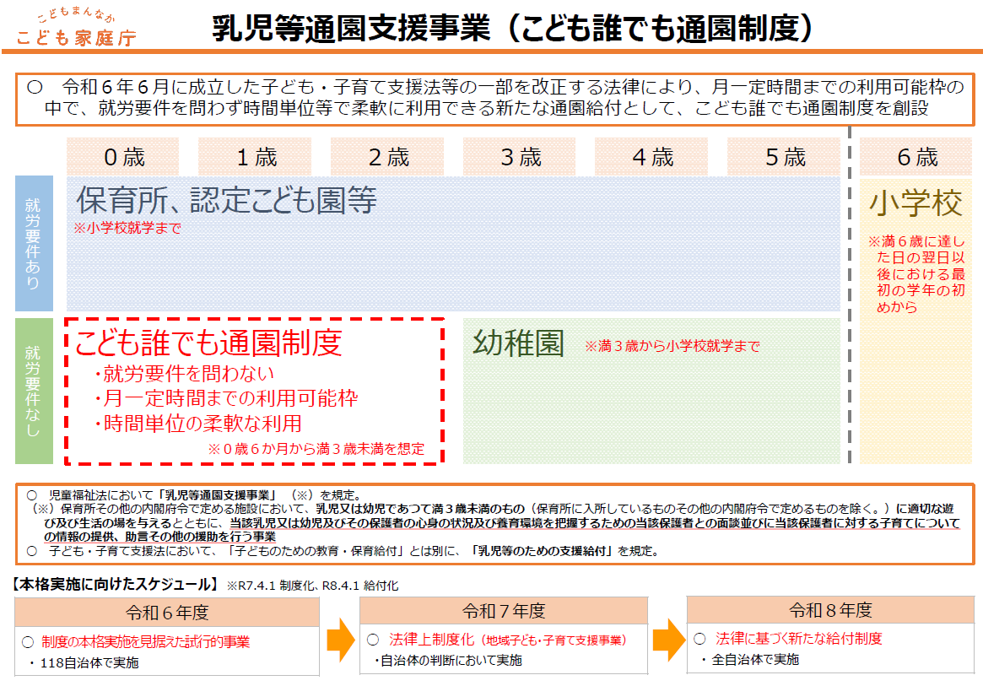
Task: Click the 令和8年度 schedule header
Action: (830, 610)
